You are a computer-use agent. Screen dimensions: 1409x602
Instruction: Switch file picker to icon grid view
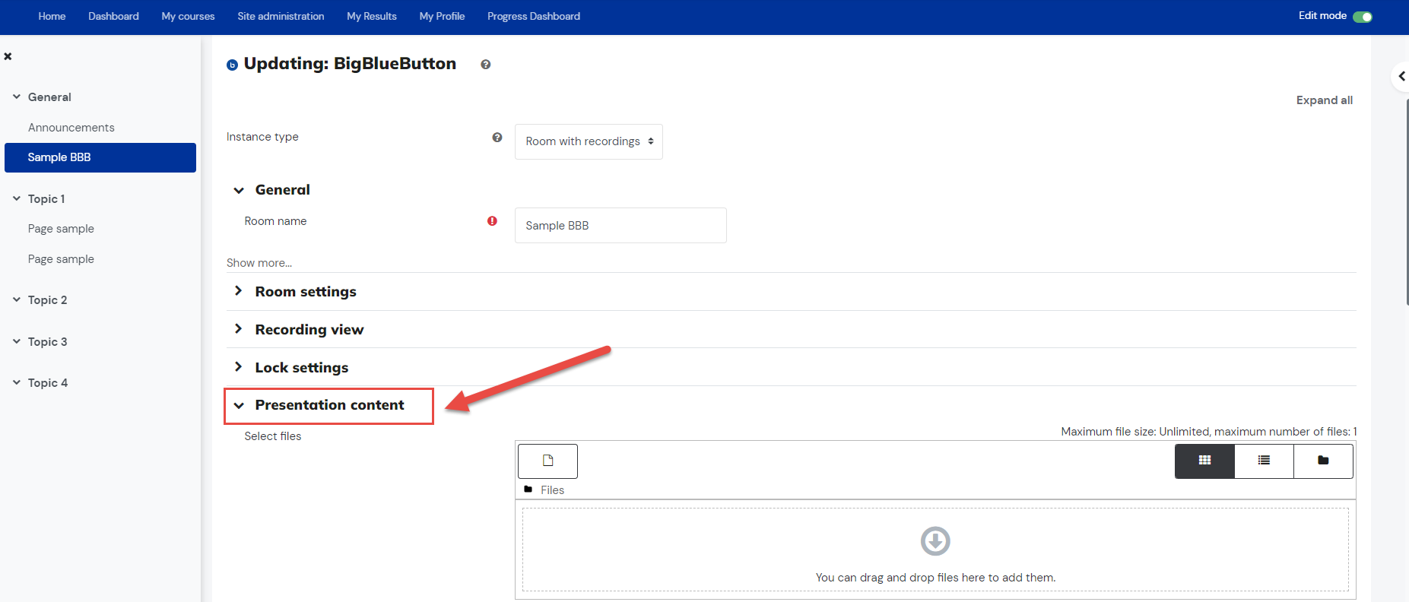1204,461
